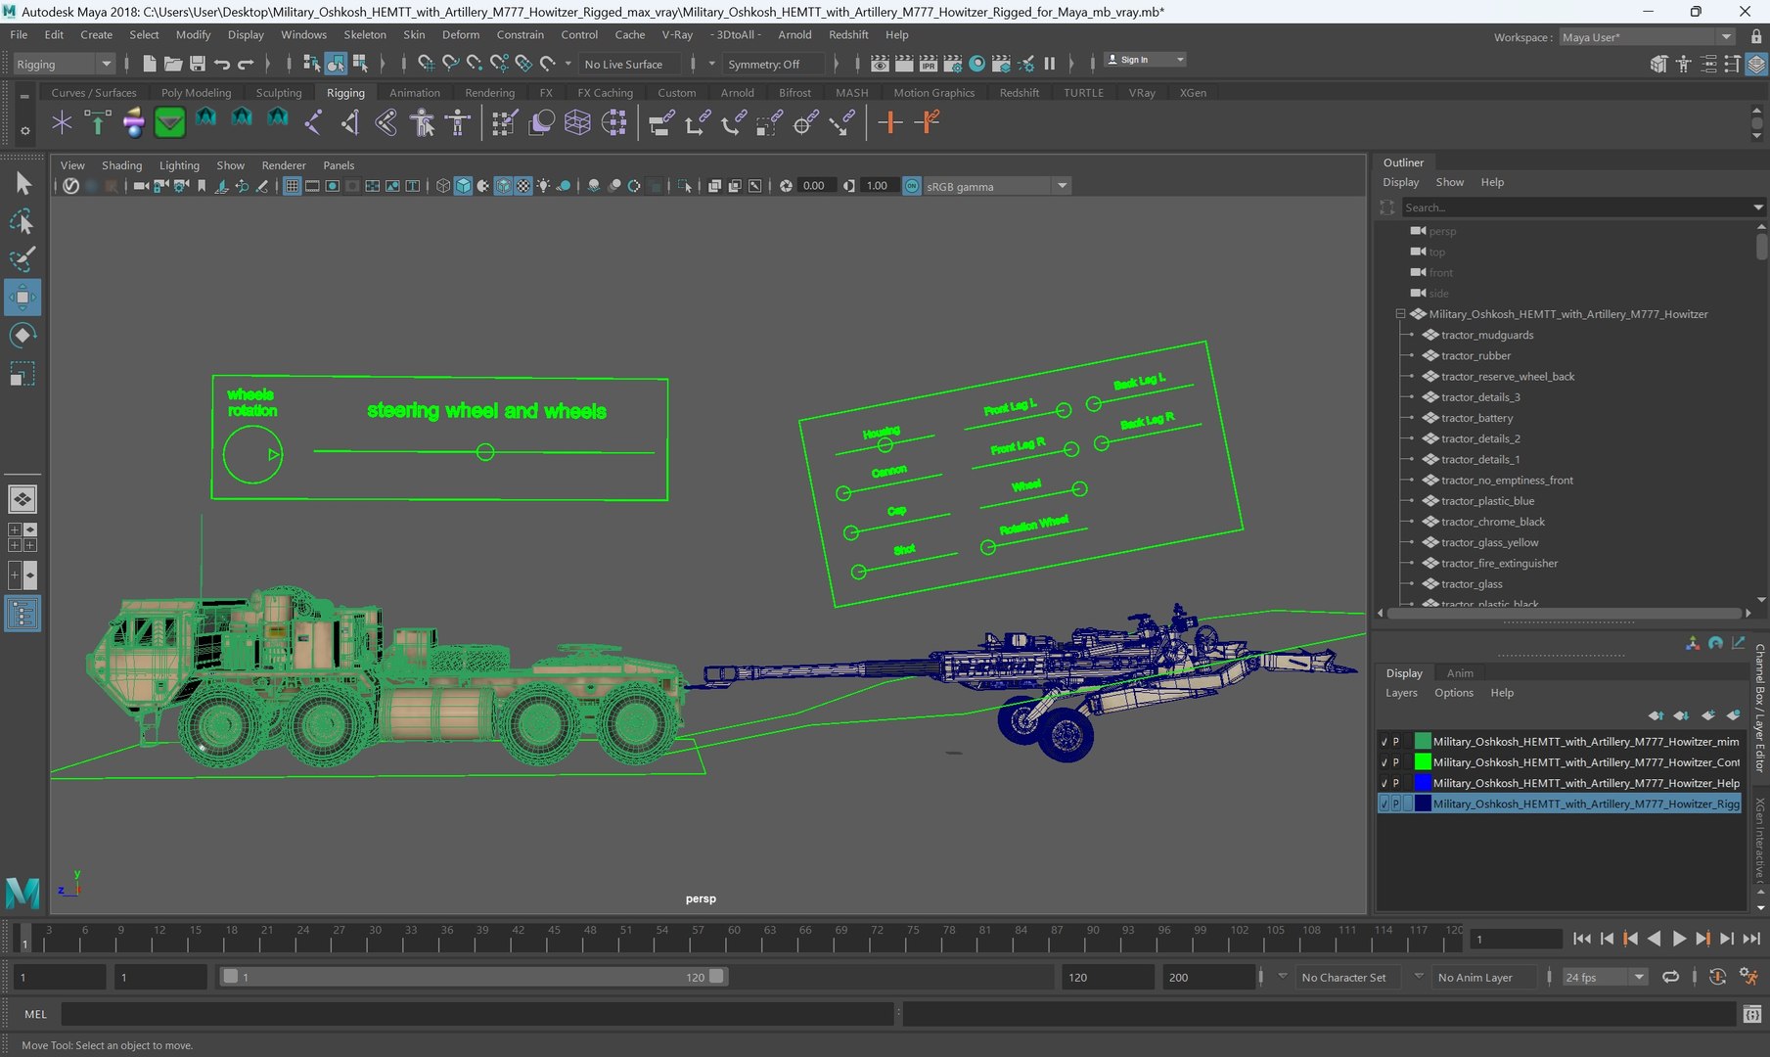Pick the Paint selection tool
Image resolution: width=1770 pixels, height=1057 pixels.
tap(22, 259)
